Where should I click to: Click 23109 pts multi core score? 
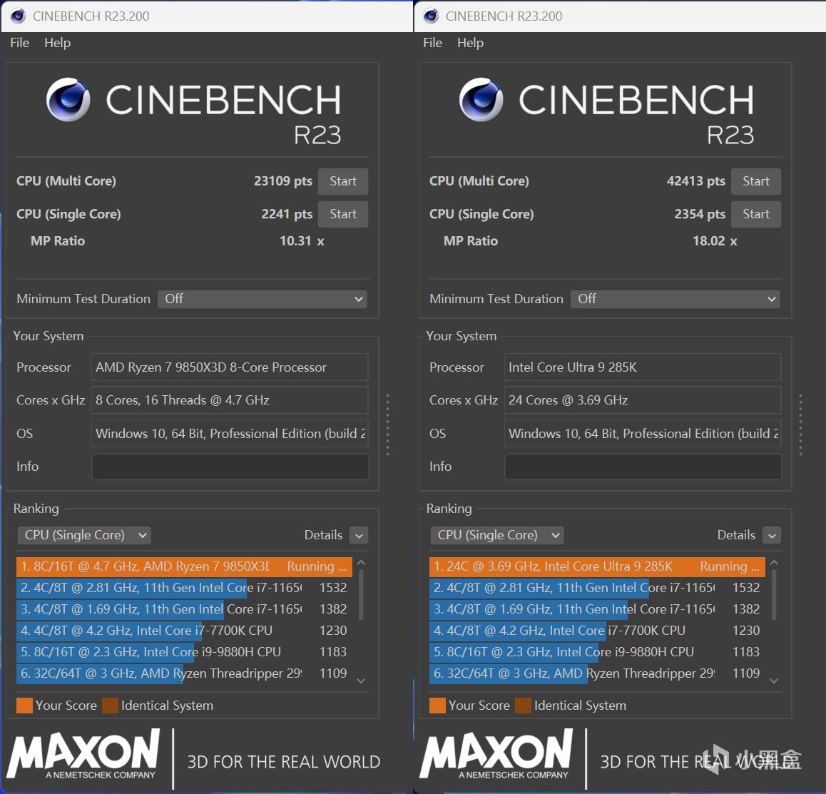[283, 181]
